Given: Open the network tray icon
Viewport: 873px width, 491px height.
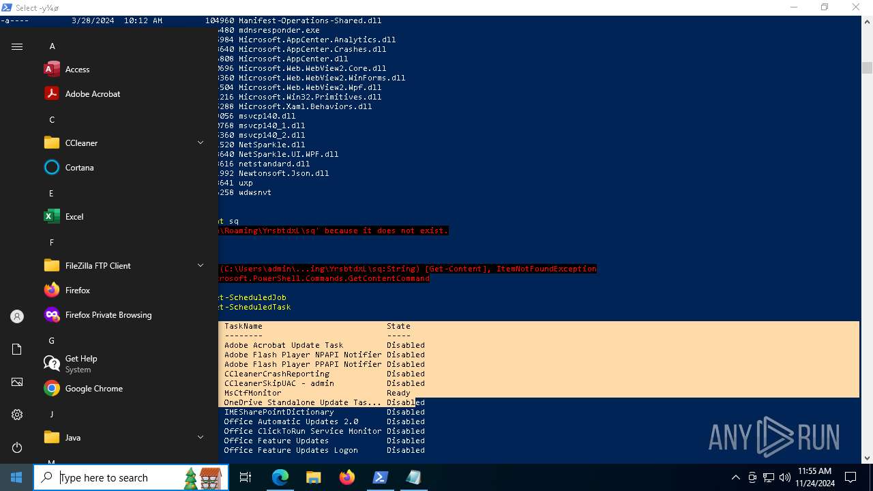Looking at the screenshot, I should point(769,477).
